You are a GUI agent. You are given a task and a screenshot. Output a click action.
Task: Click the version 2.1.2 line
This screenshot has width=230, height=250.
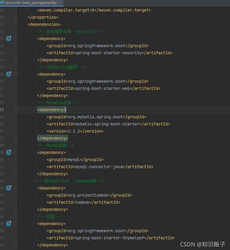tap(75, 131)
